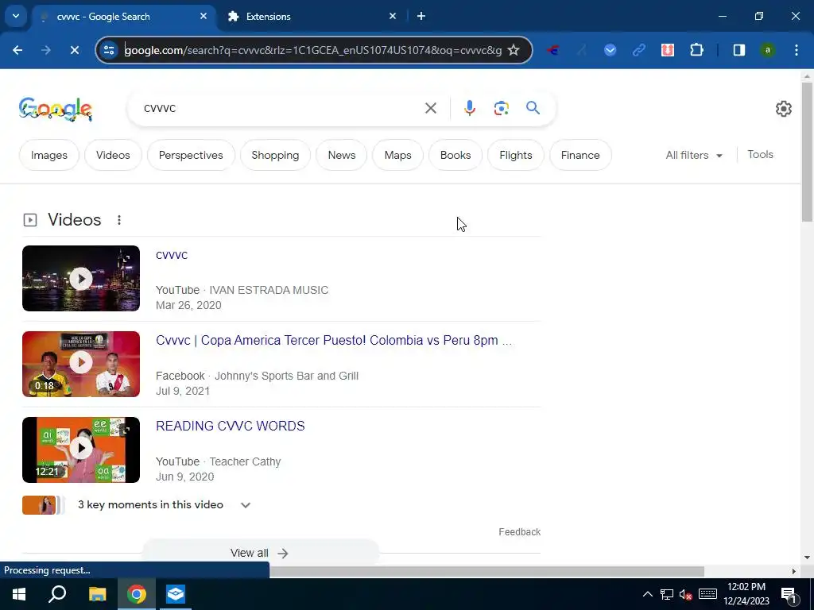Screen dimensions: 814x610
Task: Stop loading the page
Action: pyautogui.click(x=74, y=50)
